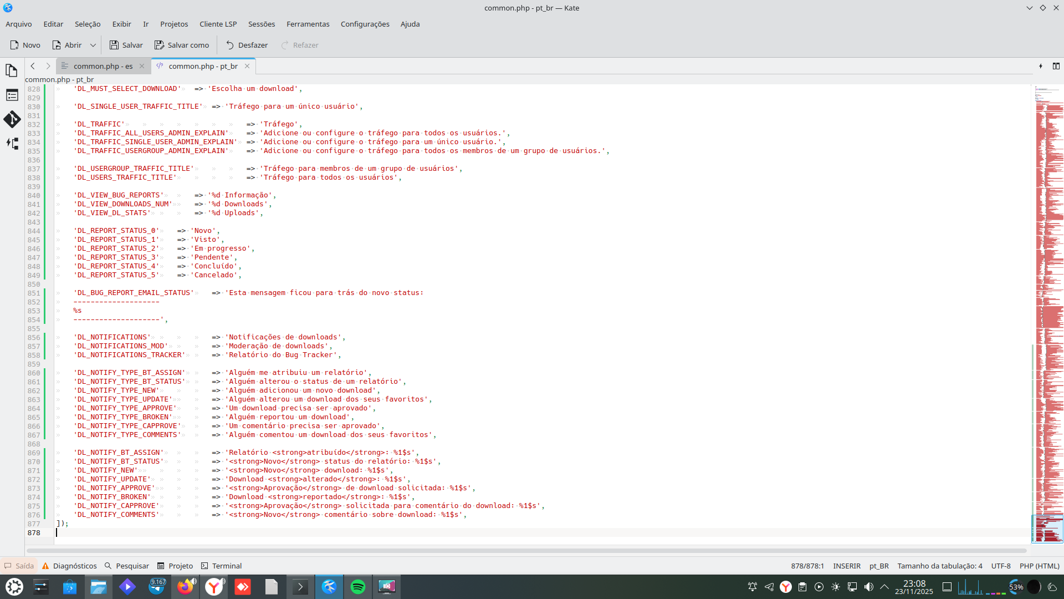The width and height of the screenshot is (1064, 599).
Task: Navigate to previous tab with back arrow
Action: (33, 66)
